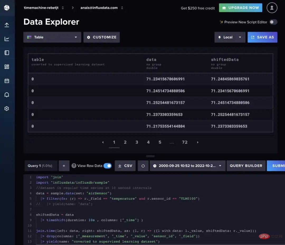The height and width of the screenshot is (245, 285).
Task: Click join.time line 11 in editor
Action: coord(146,231)
